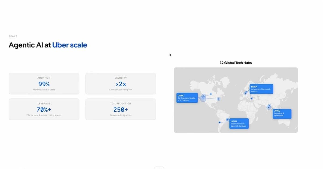323x169 pixels.
Task: Select the Automated migrations caption
Action: [x=121, y=115]
